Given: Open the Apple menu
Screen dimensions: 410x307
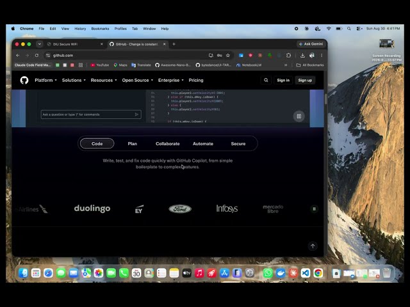Looking at the screenshot, I should coord(13,29).
